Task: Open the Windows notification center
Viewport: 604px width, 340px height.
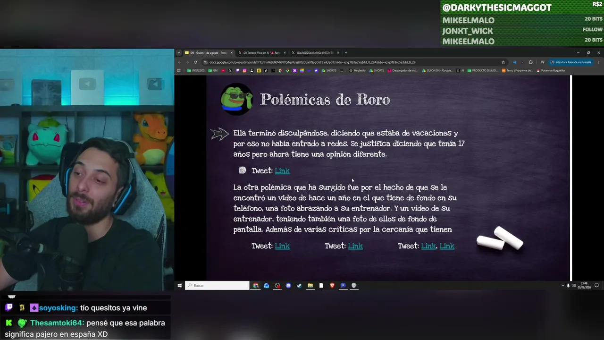Action: tap(596, 286)
